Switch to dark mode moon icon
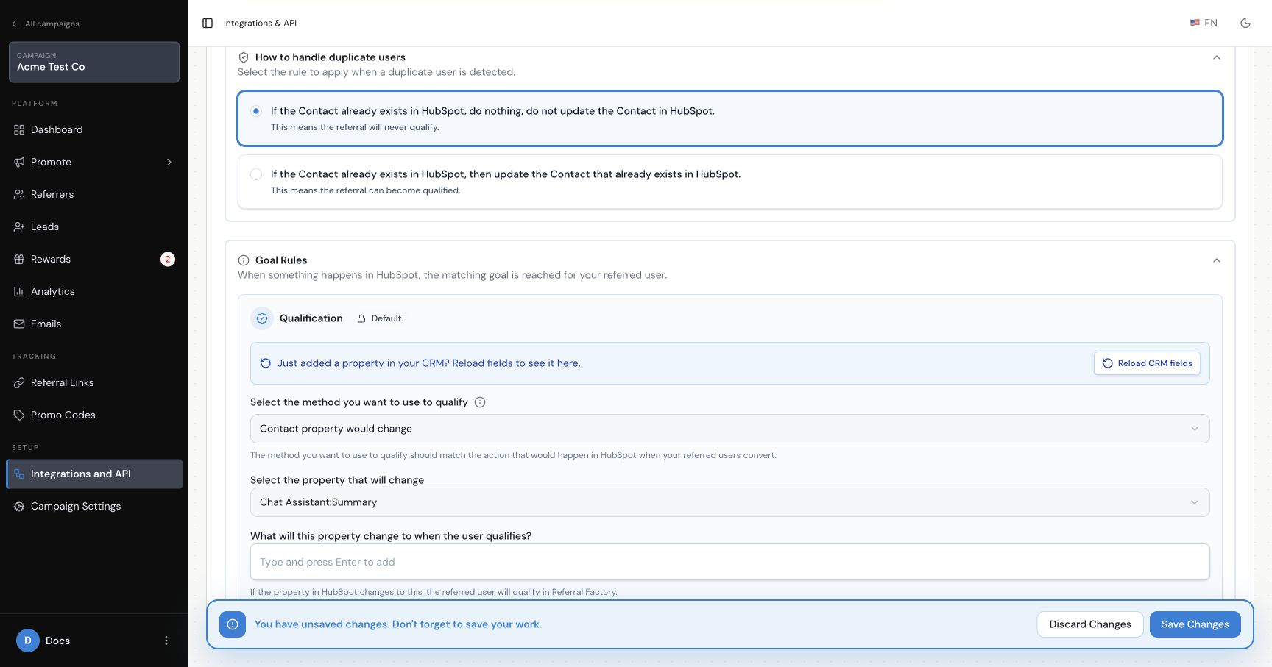1272x667 pixels. pyautogui.click(x=1245, y=24)
